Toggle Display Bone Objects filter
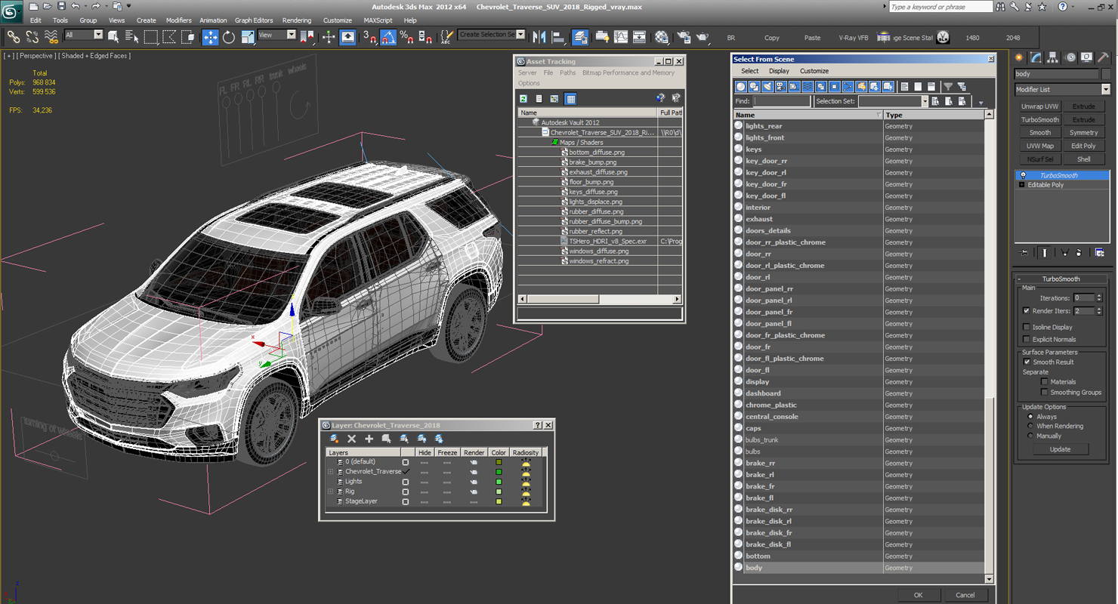Image resolution: width=1118 pixels, height=604 pixels. click(x=848, y=87)
